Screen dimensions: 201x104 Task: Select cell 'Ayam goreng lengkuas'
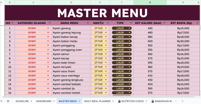click(x=71, y=80)
